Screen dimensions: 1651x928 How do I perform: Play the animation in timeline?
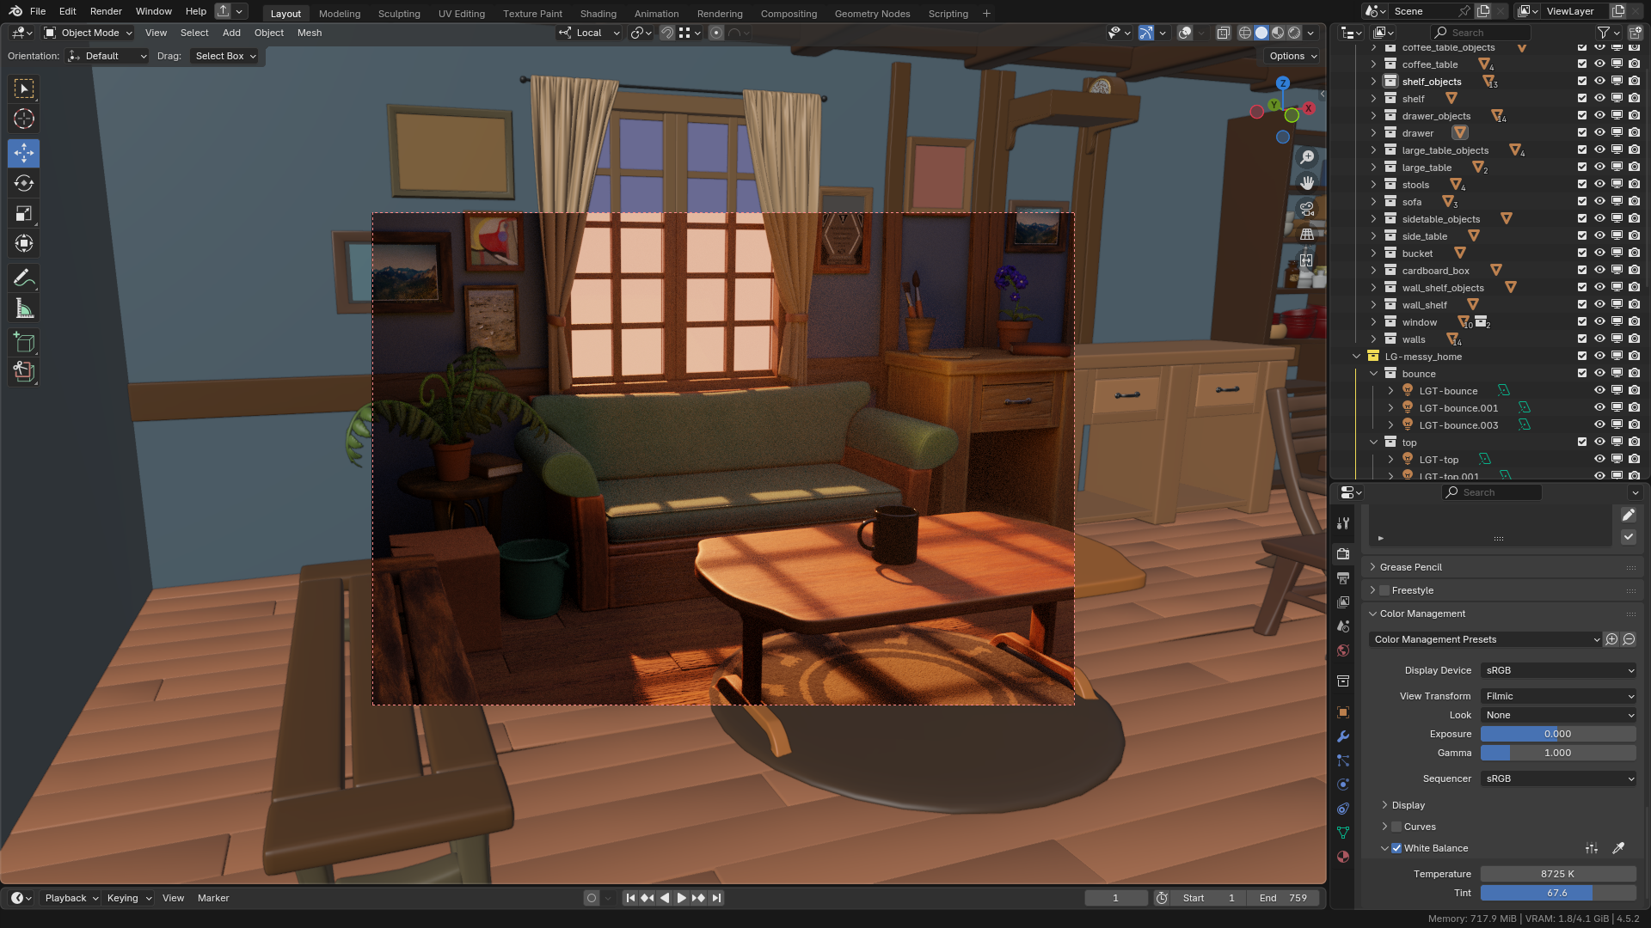(x=681, y=898)
